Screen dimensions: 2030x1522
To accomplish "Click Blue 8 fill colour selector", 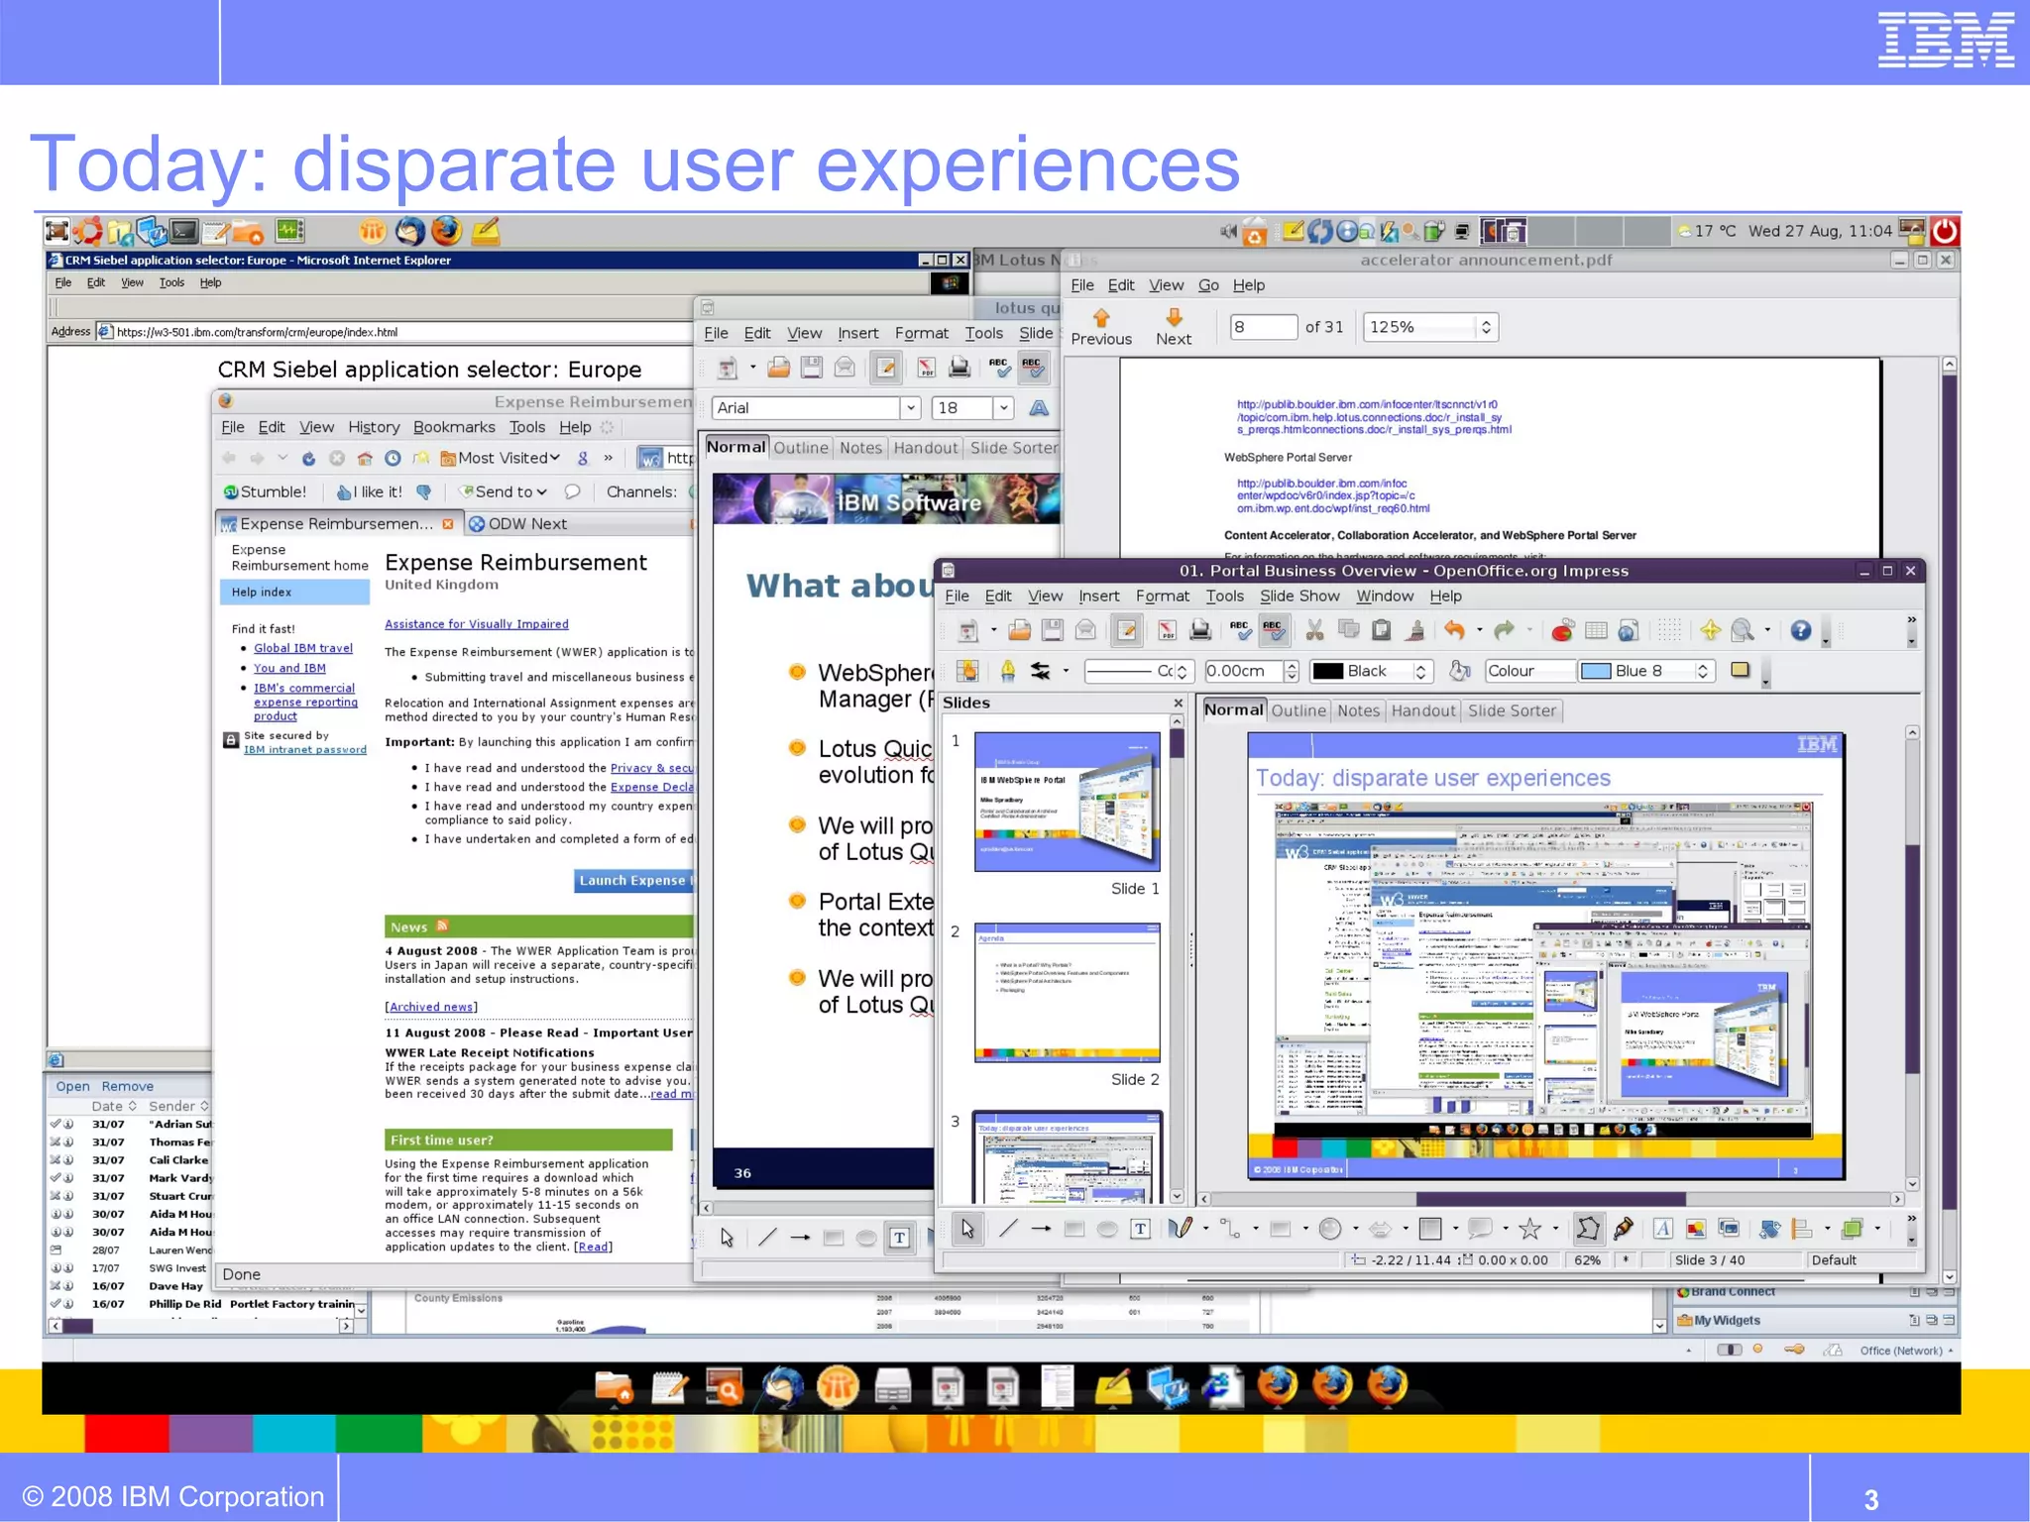I will click(x=1645, y=671).
